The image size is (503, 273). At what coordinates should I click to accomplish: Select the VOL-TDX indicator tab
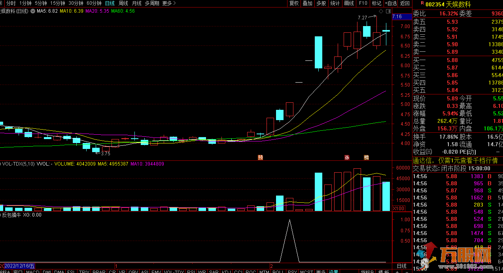point(174,272)
